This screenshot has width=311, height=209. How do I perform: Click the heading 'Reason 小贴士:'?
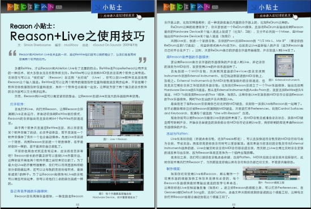coord(33,26)
